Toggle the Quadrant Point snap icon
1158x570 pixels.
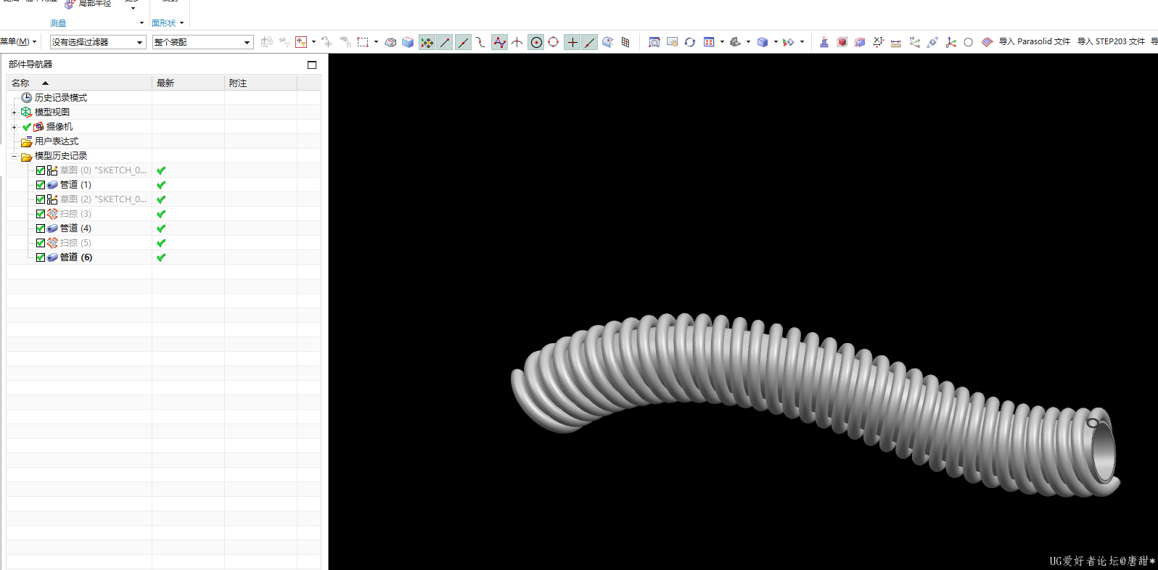(x=554, y=43)
